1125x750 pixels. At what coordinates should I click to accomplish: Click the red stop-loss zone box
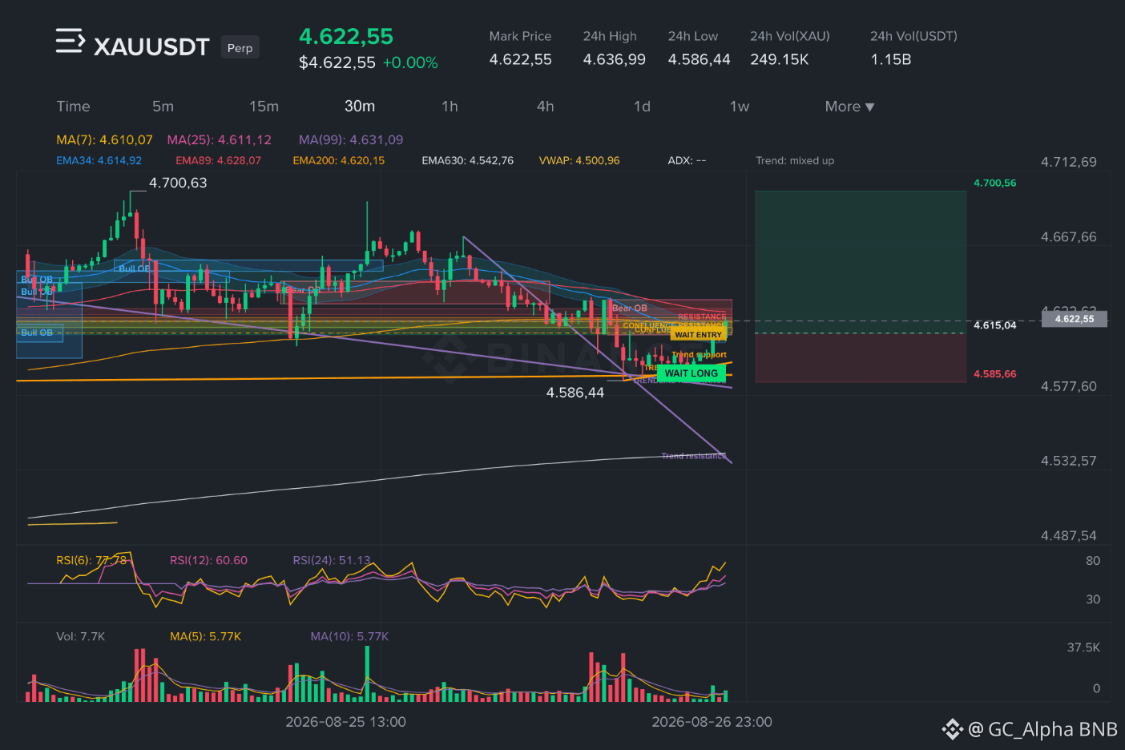pos(861,357)
